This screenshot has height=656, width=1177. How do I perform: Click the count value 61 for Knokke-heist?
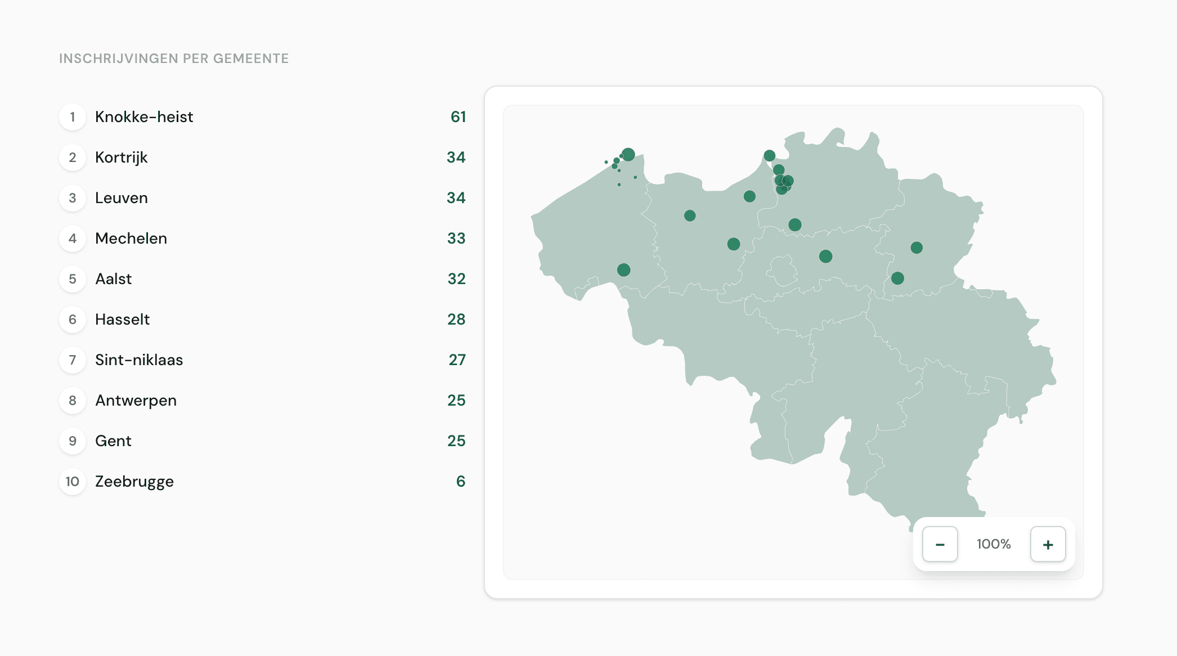[458, 117]
